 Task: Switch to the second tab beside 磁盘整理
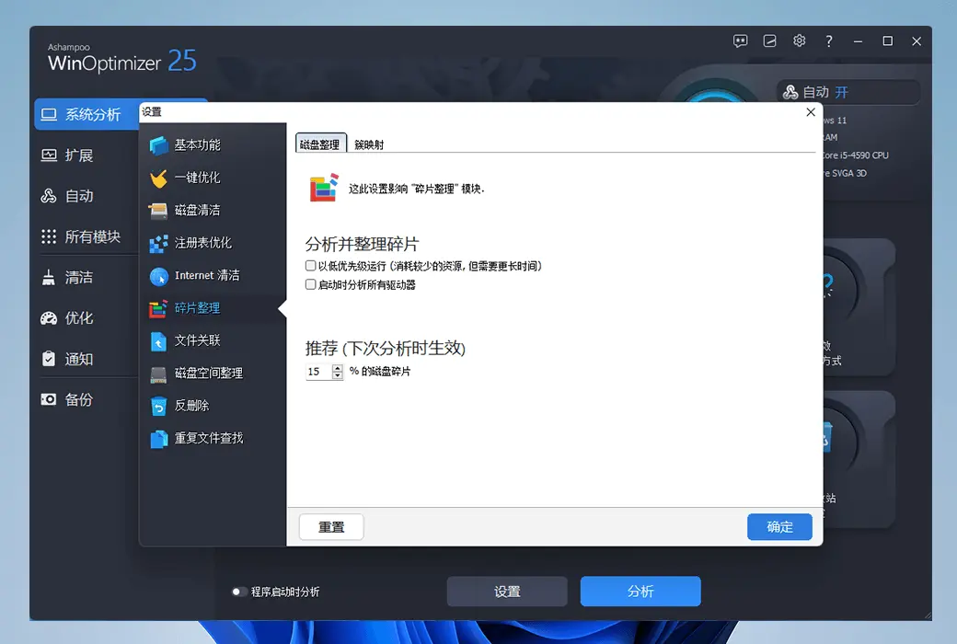point(369,144)
